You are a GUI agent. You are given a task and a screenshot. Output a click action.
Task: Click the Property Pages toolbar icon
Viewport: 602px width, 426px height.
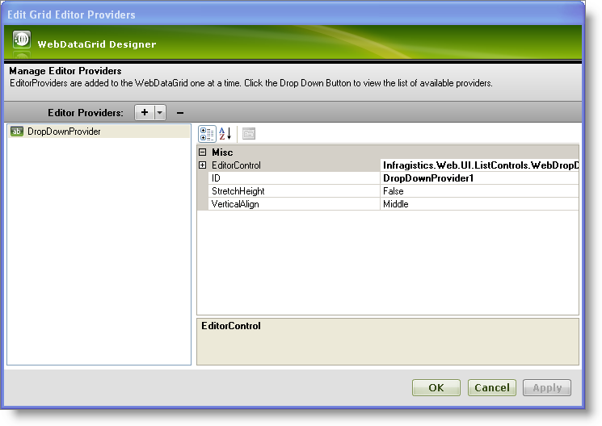point(249,134)
